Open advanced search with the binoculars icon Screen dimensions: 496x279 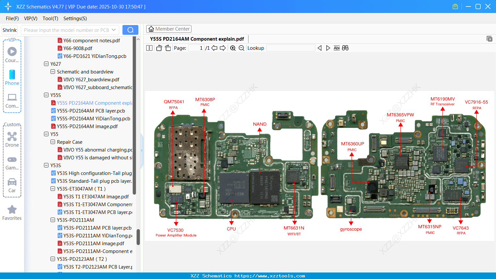pyautogui.click(x=345, y=48)
